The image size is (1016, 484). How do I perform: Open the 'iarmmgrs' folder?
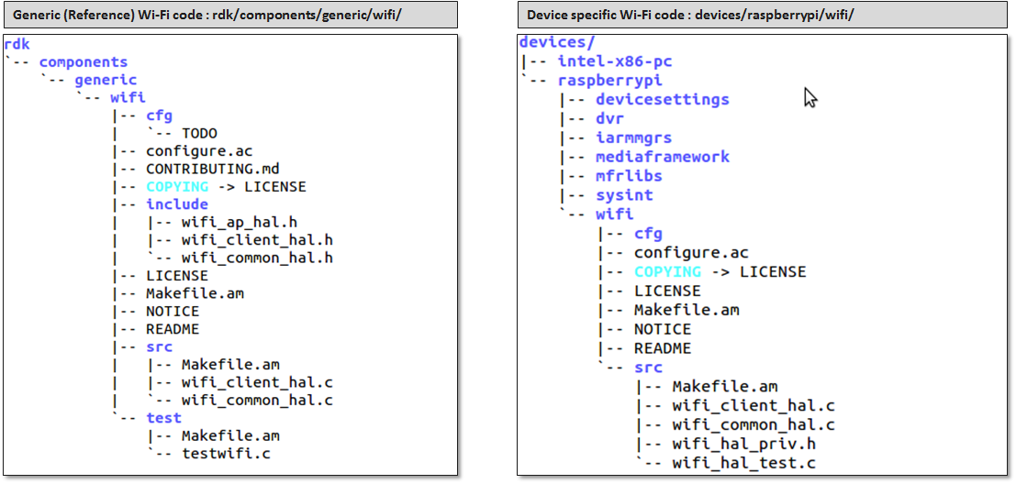(x=633, y=137)
